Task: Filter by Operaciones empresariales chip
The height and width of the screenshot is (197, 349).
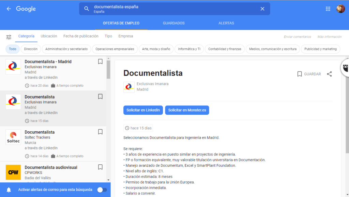Action: pos(115,49)
